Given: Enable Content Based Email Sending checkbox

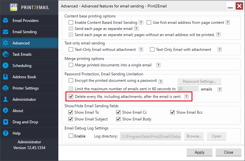Looking at the screenshot, I should click(x=71, y=23).
